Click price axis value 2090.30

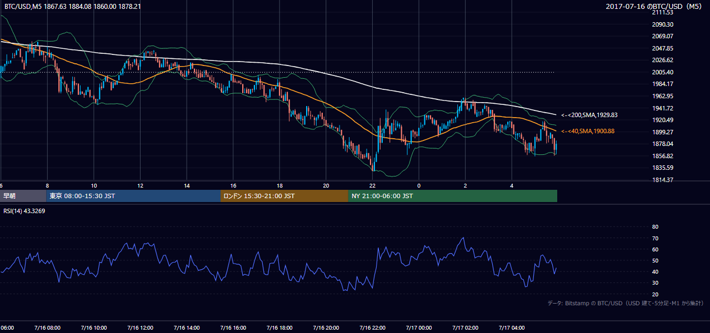pos(662,24)
